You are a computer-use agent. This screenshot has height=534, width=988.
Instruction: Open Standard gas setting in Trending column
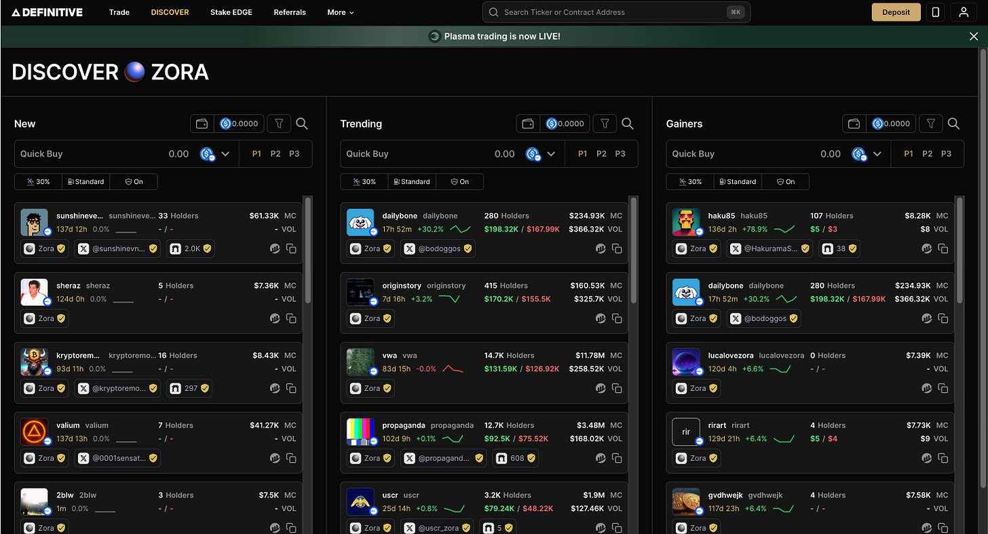(412, 182)
